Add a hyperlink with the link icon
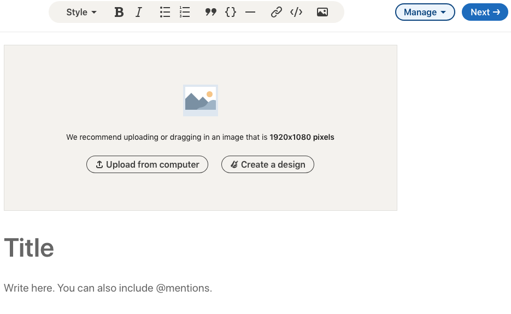 277,13
